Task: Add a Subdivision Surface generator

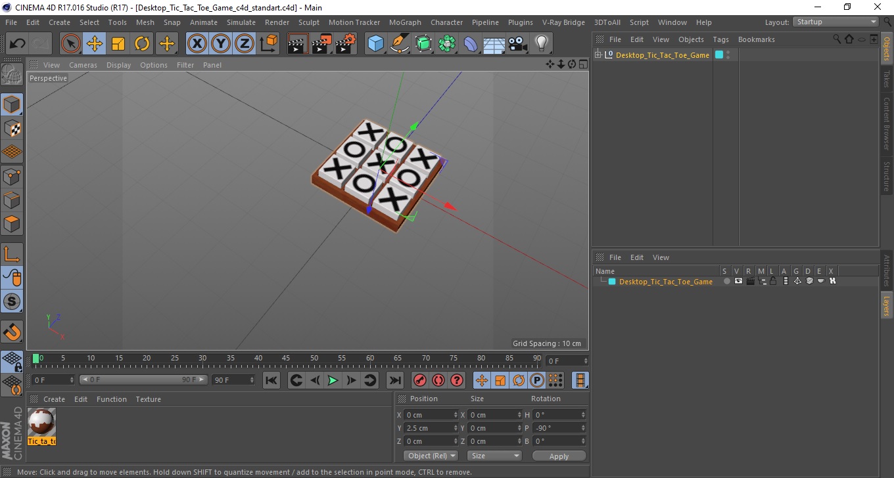Action: pos(423,44)
